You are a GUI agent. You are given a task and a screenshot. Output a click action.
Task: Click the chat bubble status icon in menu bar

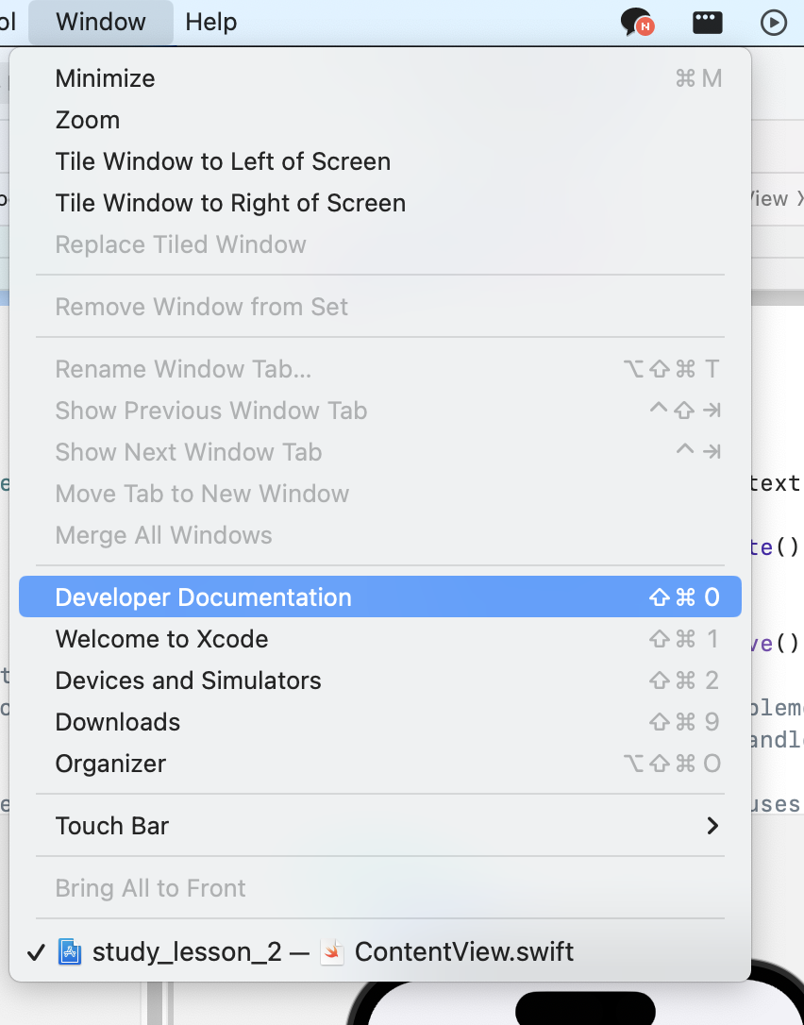click(x=636, y=23)
